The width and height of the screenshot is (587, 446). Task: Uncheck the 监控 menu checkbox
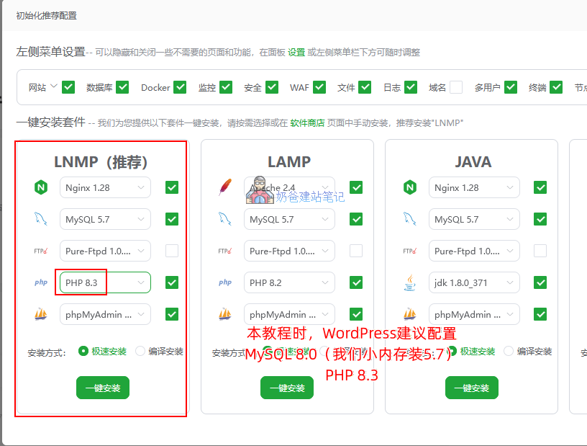click(226, 87)
